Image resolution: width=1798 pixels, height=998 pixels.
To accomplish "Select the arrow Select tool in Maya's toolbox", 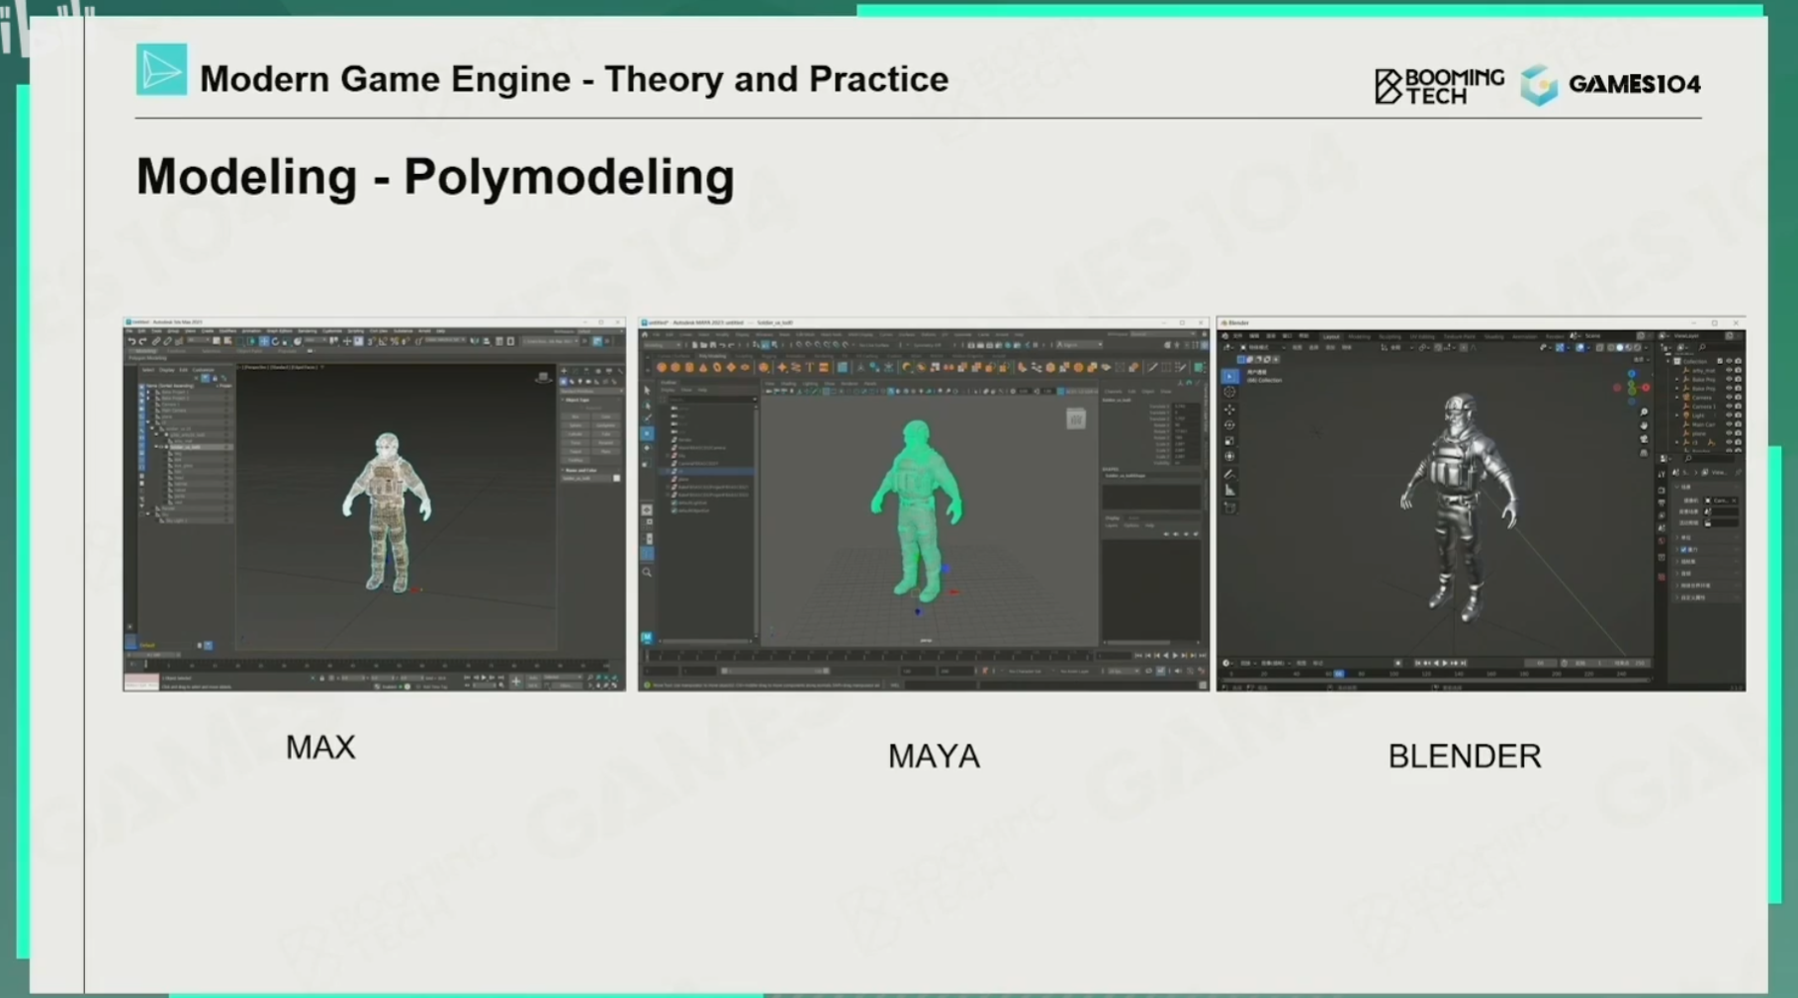I will [x=647, y=391].
